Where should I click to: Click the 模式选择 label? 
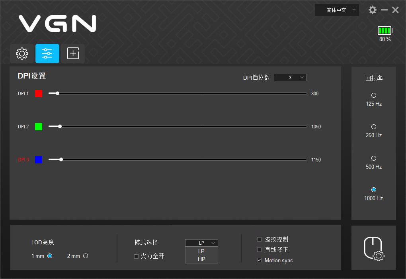[x=146, y=242]
